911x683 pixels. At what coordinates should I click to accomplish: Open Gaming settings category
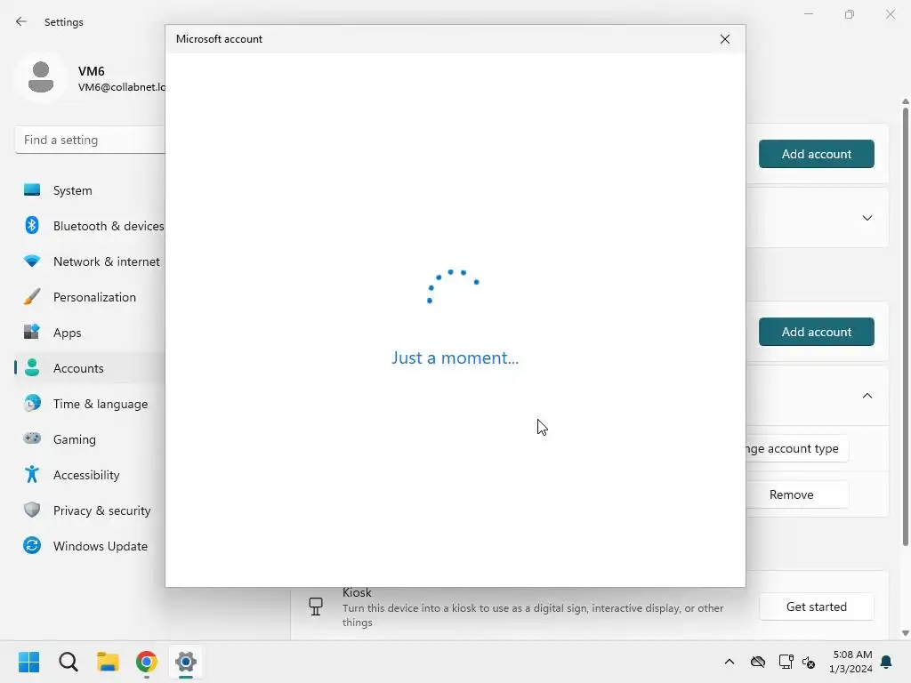tap(90, 439)
